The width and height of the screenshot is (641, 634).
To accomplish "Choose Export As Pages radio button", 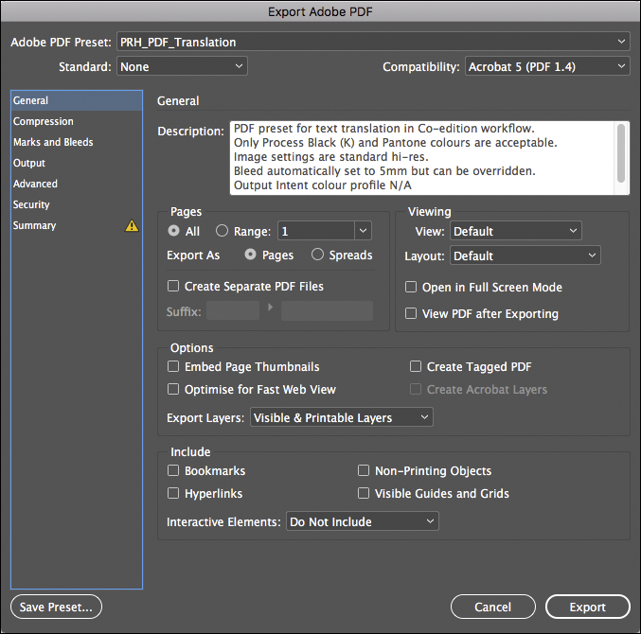I will coord(250,255).
